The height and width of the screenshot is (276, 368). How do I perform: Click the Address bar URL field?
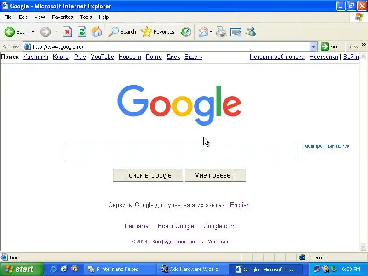(x=171, y=47)
